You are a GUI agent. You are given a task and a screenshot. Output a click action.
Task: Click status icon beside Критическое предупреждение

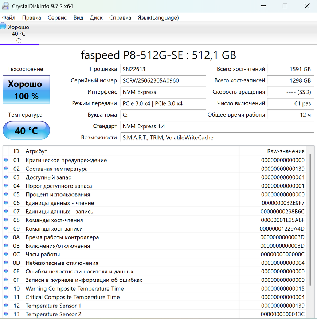6,160
